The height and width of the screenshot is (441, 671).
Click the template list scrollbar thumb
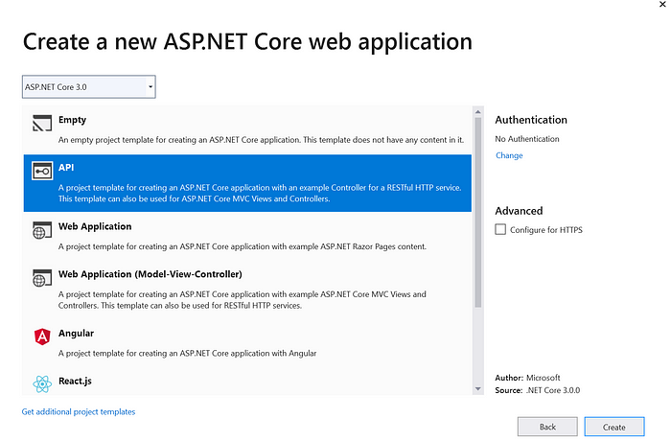click(x=478, y=213)
